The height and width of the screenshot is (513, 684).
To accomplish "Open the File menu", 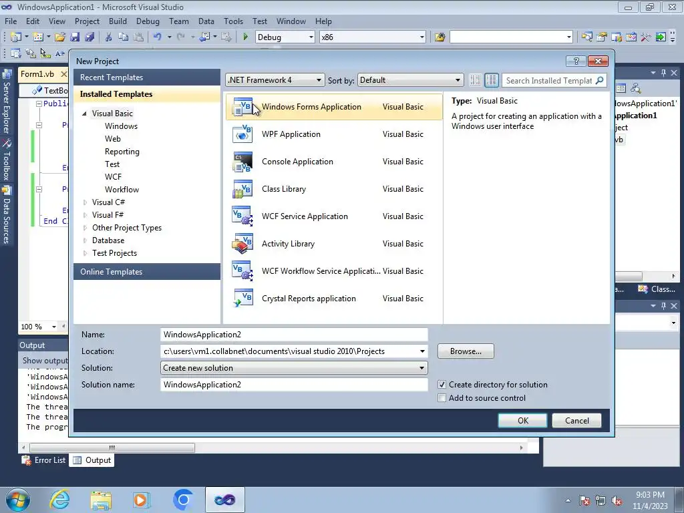I will tap(11, 21).
